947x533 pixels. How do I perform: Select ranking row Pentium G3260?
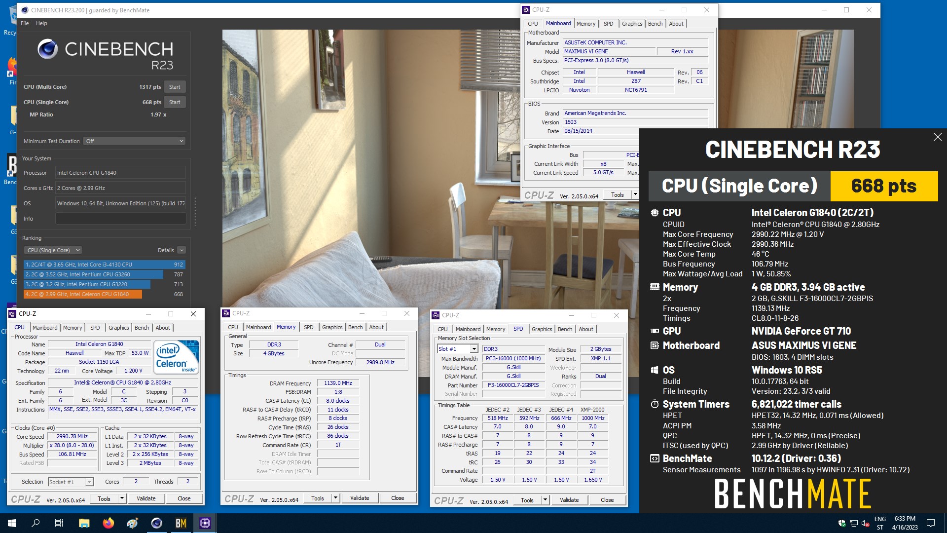[x=105, y=274]
